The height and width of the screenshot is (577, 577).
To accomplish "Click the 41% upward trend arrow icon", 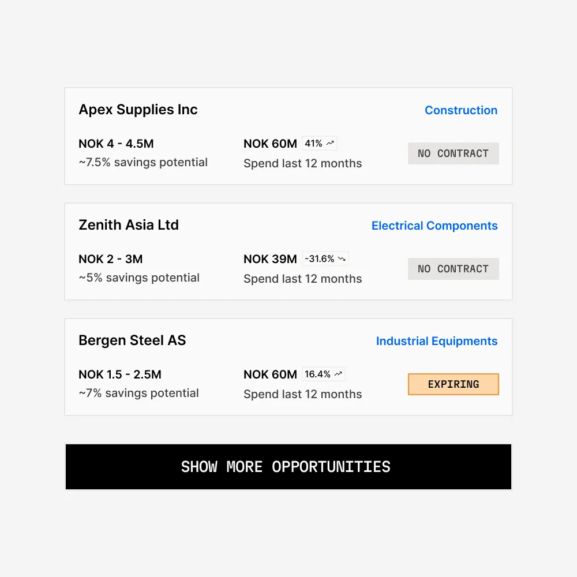I will [x=330, y=143].
